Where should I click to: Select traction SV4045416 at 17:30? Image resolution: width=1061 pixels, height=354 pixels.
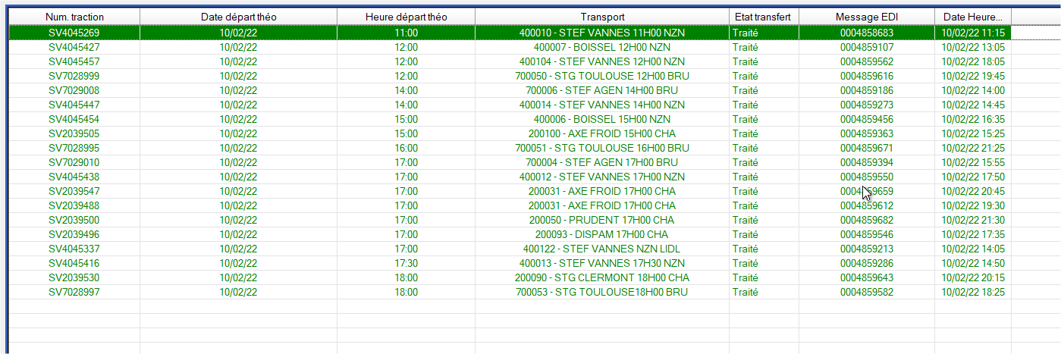pos(510,263)
